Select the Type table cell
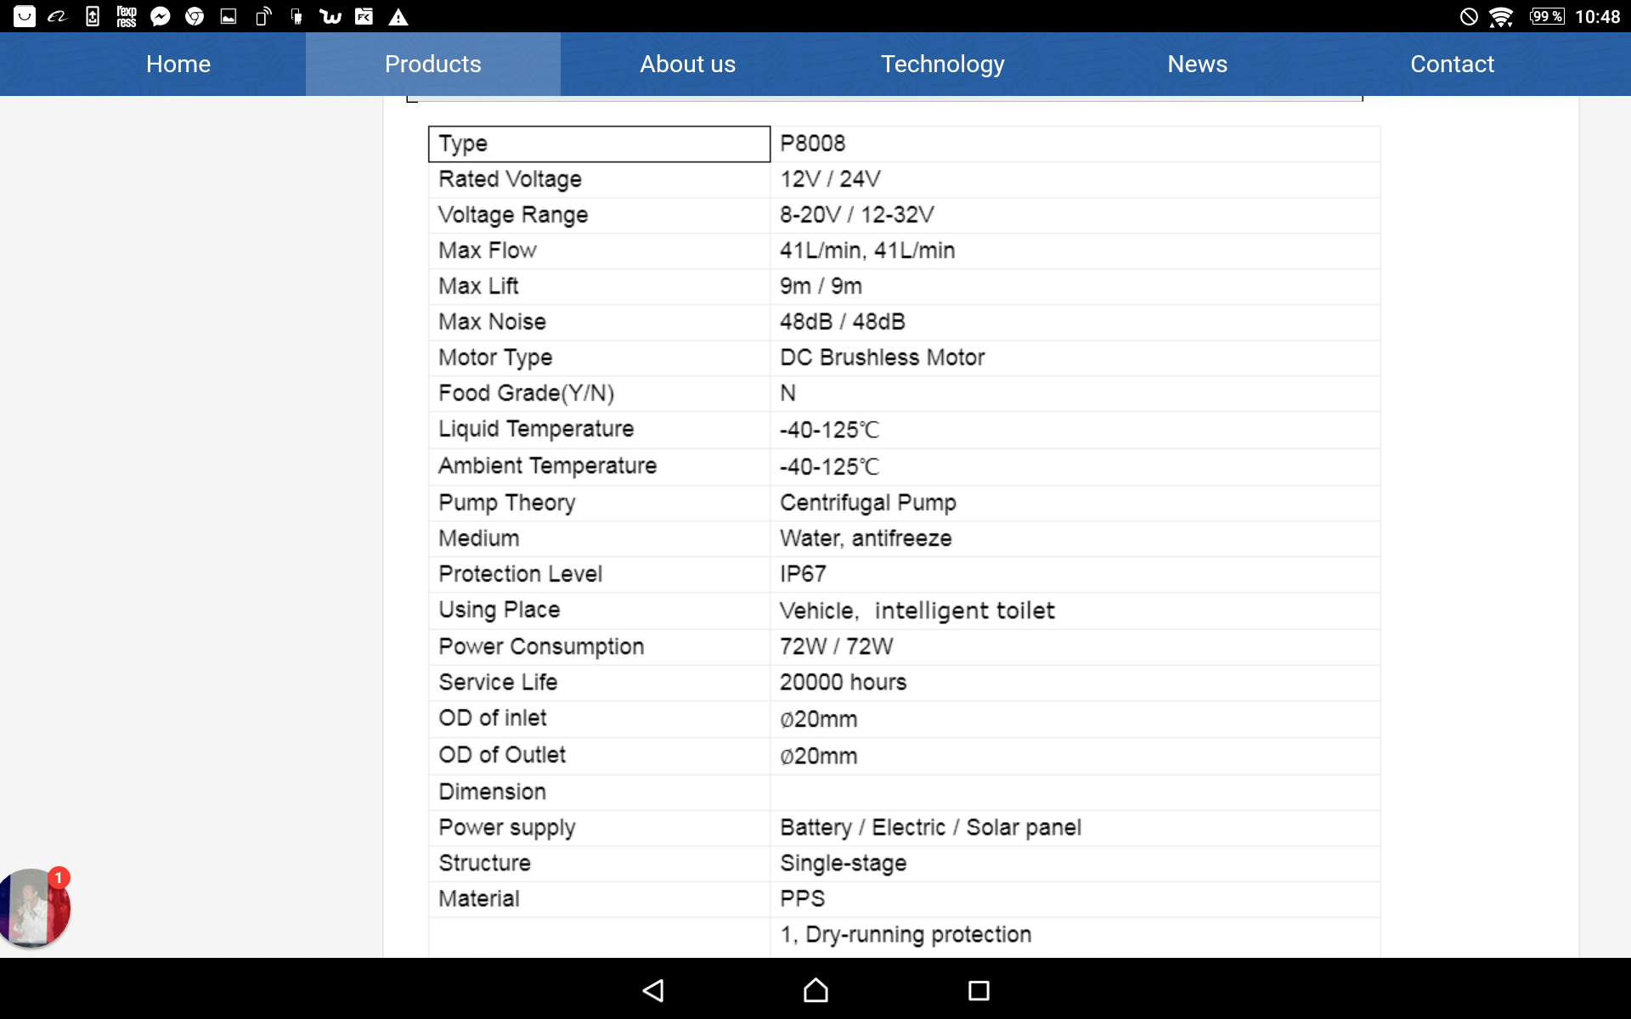The image size is (1631, 1019). click(599, 144)
